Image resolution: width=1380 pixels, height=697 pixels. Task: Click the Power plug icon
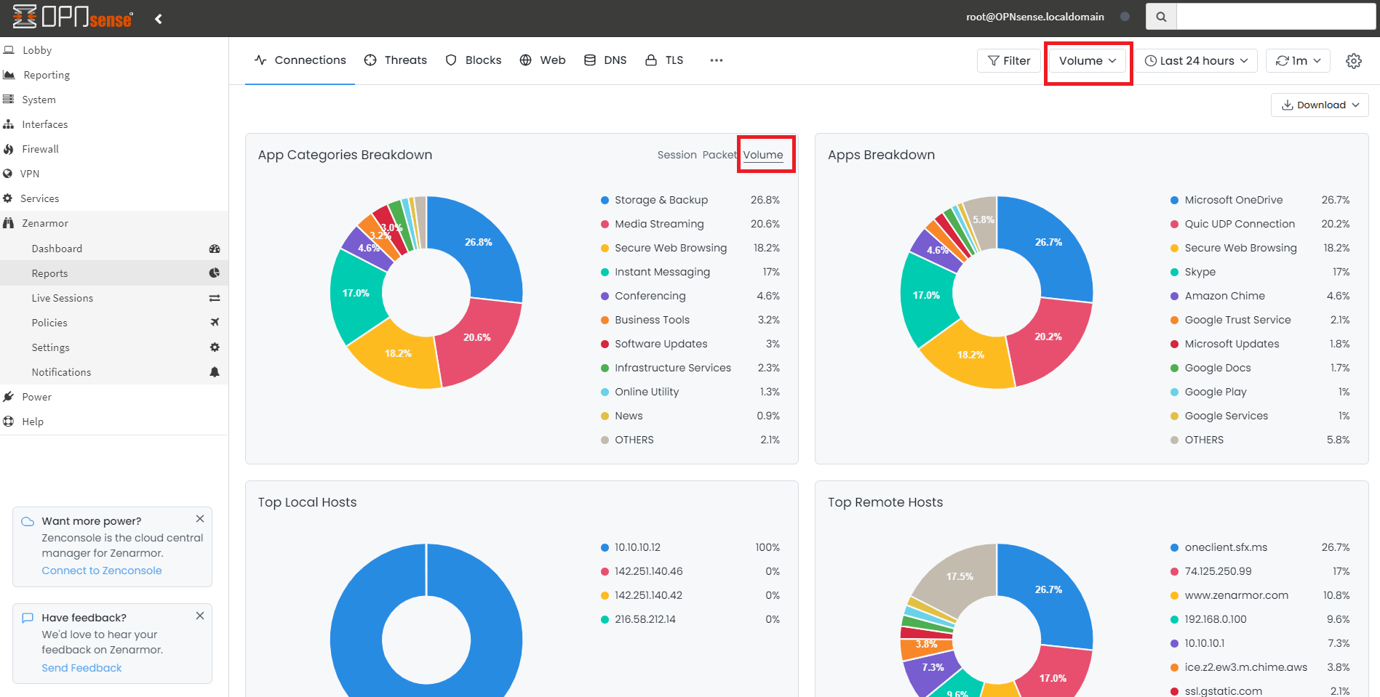[x=9, y=397]
